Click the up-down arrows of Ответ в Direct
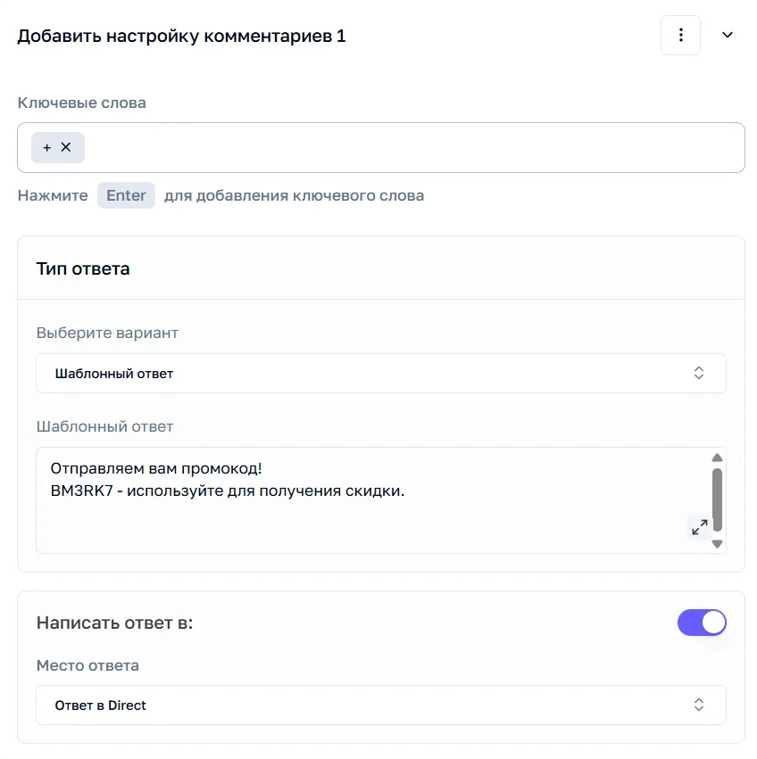Viewport: 757px width, 759px height. 698,705
